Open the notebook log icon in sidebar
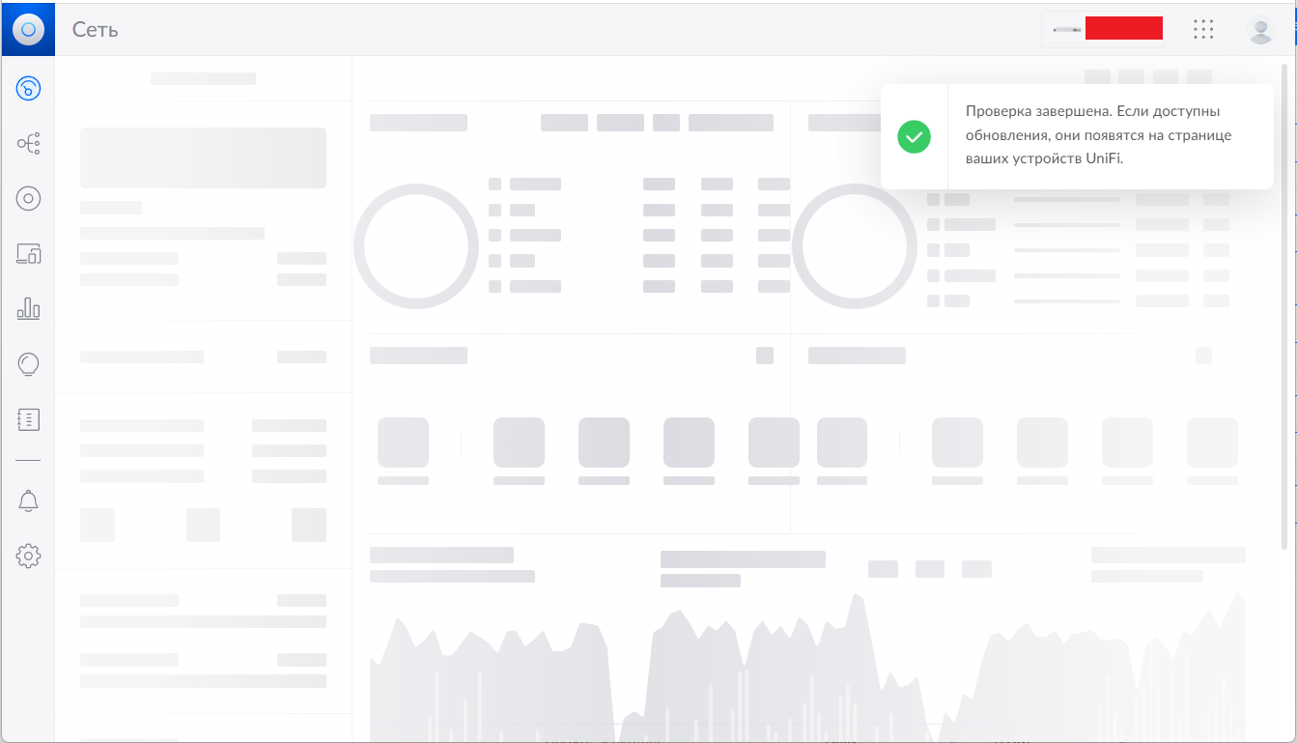This screenshot has width=1297, height=743. [28, 419]
